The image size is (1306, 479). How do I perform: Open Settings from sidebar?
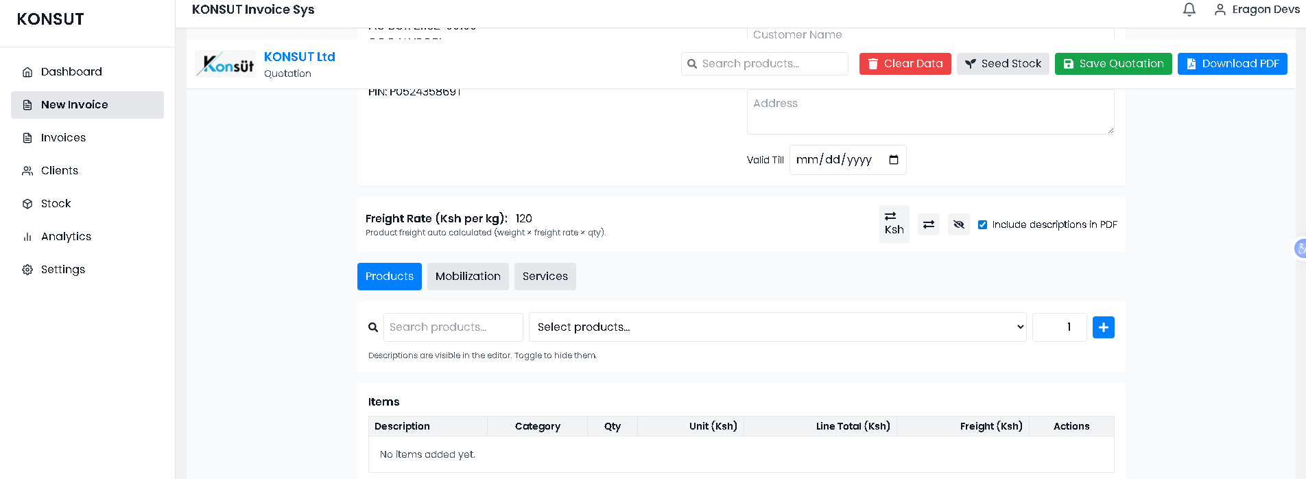click(87, 270)
